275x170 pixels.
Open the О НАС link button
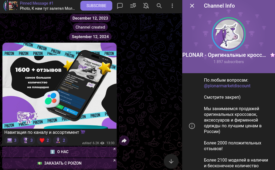pos(59,152)
